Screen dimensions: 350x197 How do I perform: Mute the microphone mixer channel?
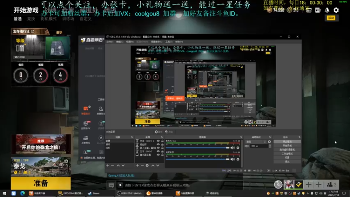point(233,148)
